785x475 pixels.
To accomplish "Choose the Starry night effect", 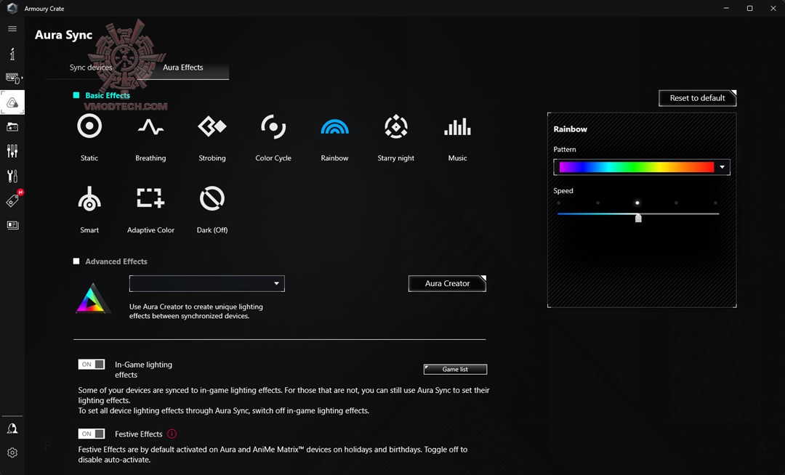I will tap(396, 126).
